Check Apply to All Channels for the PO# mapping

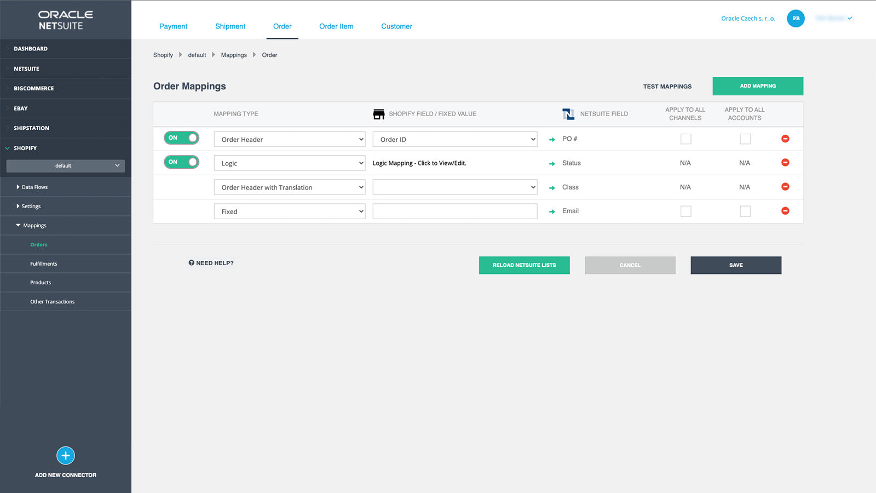tap(685, 139)
